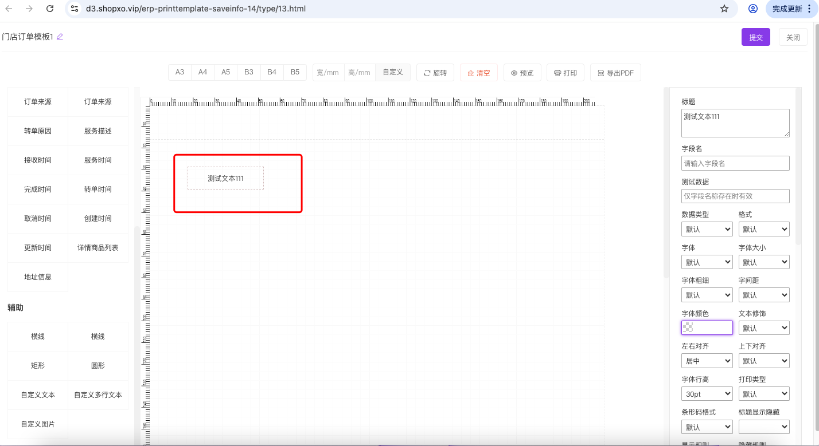The height and width of the screenshot is (446, 819).
Task: Open 左右对齐 dropdown showing 居中
Action: [707, 361]
